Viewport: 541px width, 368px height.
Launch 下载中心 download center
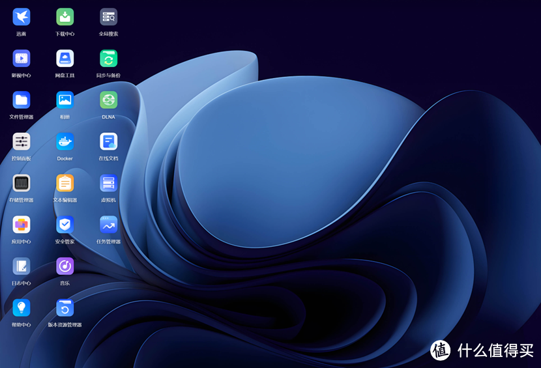(x=65, y=17)
